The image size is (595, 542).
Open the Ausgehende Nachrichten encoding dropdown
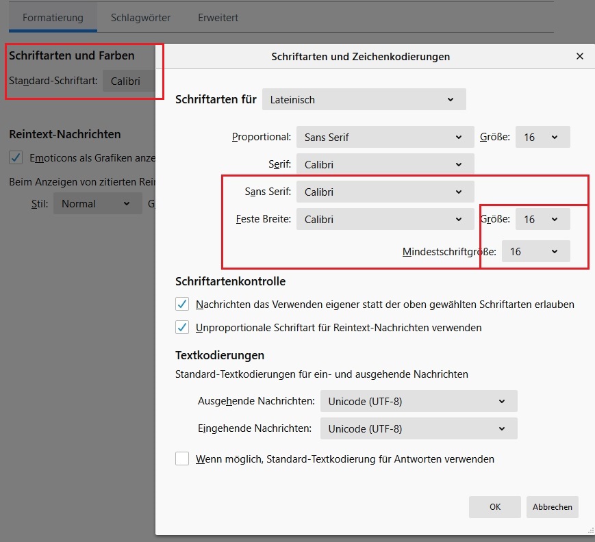[x=418, y=401]
